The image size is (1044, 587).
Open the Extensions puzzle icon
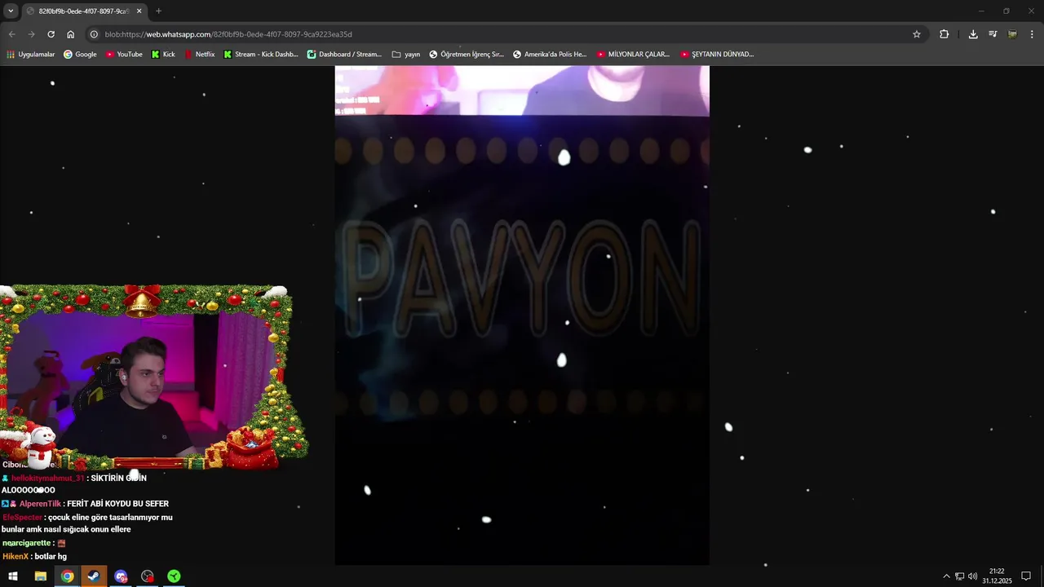point(944,34)
